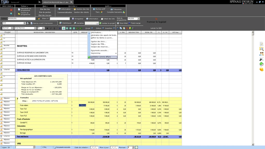Screen dimensions: 265x149
Task: Click the green house sidebar icon
Action: click(x=261, y=64)
